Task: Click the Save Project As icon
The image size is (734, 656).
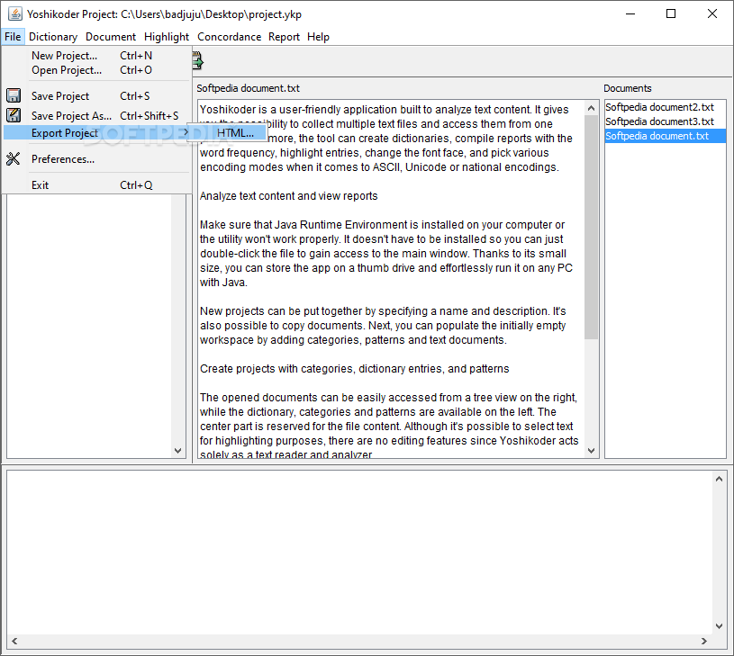Action: click(14, 115)
